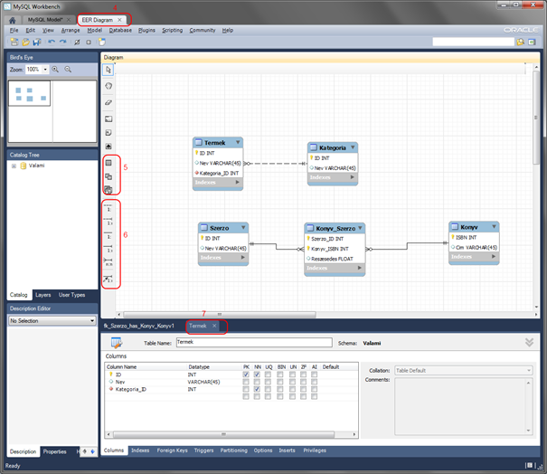Toggle PK checkbox for ID column
This screenshot has height=474, width=547.
click(246, 374)
